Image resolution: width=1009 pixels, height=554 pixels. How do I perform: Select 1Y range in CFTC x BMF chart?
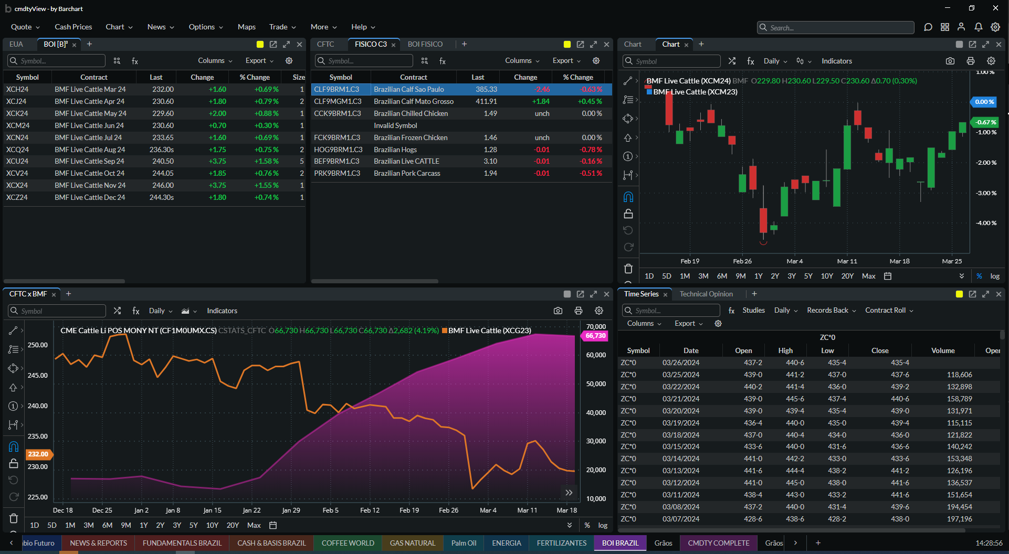(x=144, y=525)
